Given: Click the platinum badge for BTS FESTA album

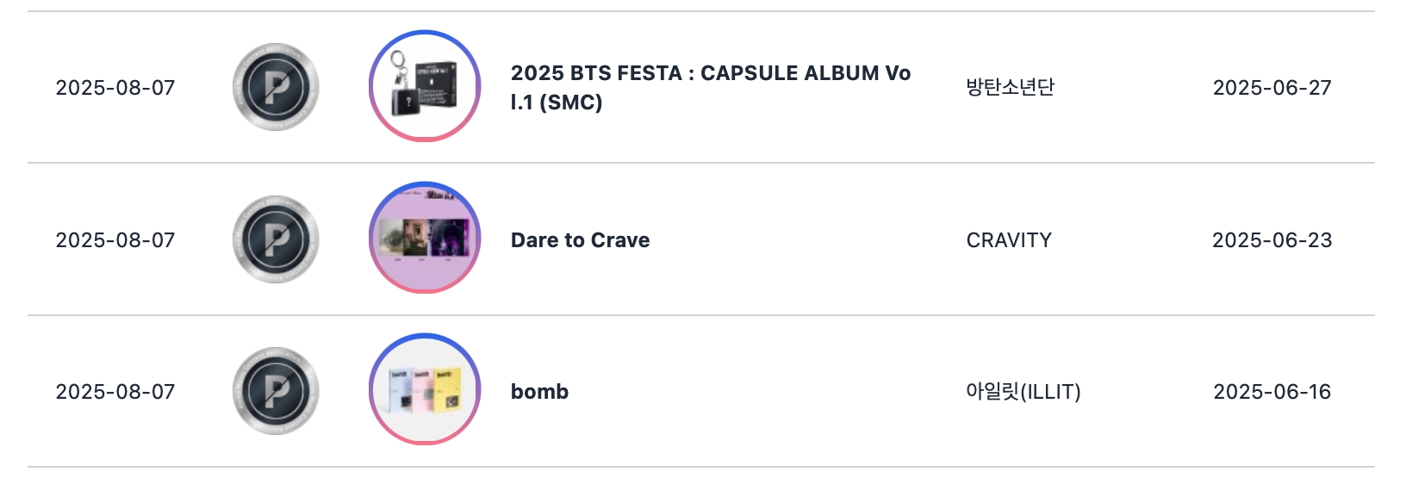Looking at the screenshot, I should point(276,87).
